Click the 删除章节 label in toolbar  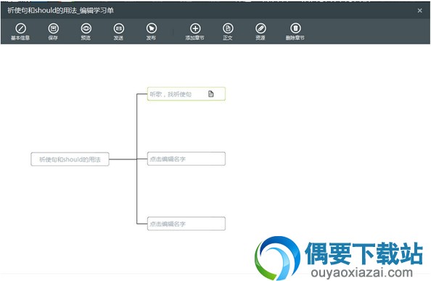(295, 38)
